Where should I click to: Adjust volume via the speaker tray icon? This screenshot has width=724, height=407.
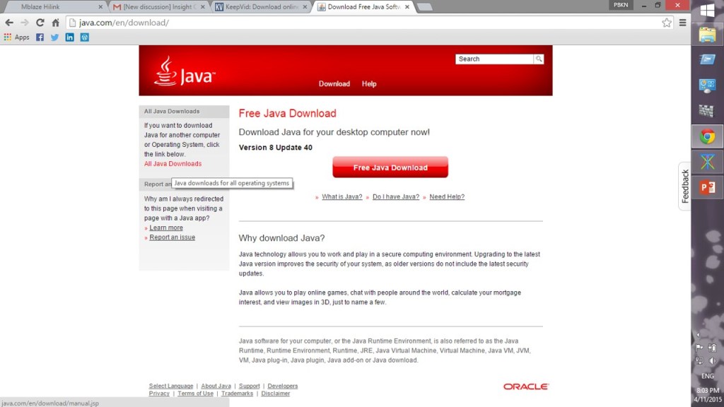[x=712, y=361]
